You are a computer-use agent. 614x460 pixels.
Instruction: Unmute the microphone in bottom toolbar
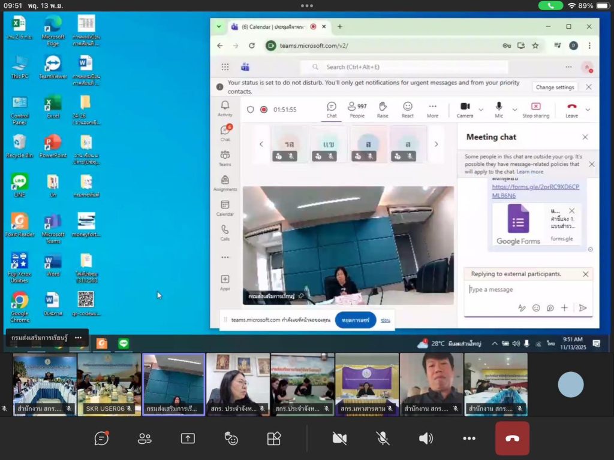[383, 438]
